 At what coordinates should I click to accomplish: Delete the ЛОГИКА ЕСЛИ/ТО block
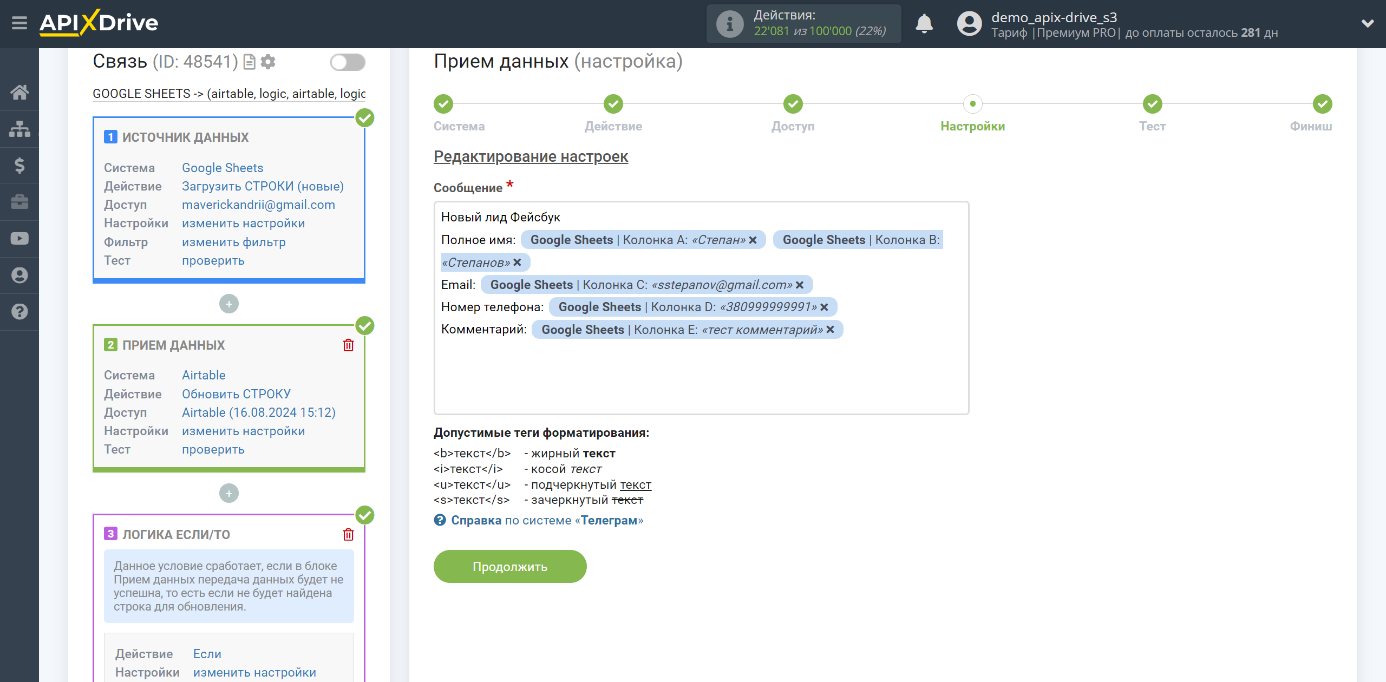point(348,535)
